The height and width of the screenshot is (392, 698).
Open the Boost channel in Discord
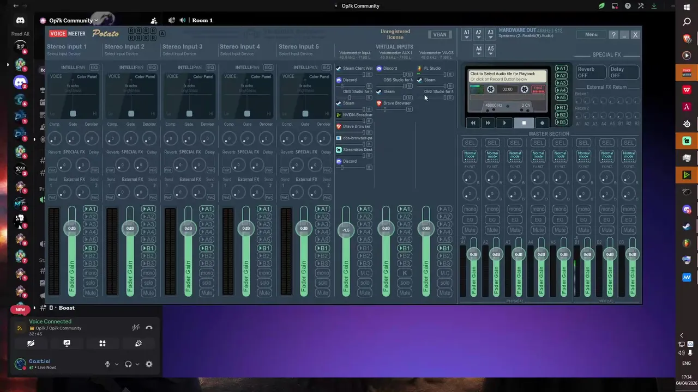(x=67, y=308)
